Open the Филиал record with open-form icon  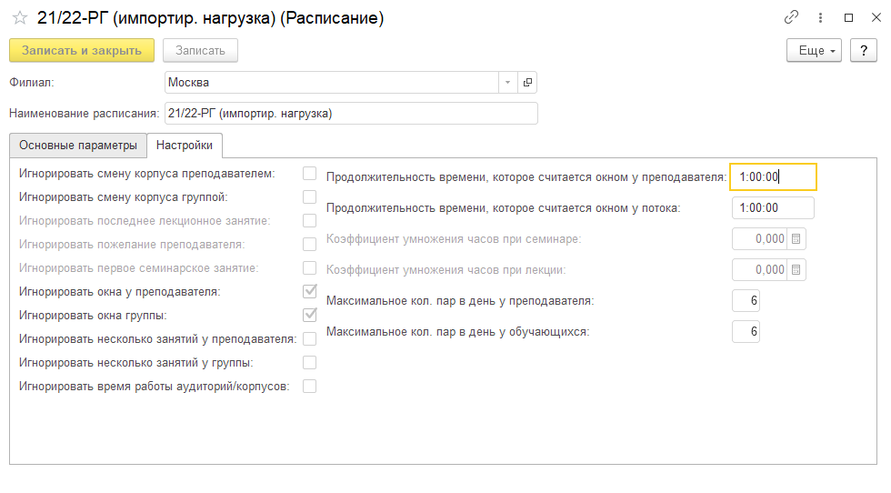(527, 83)
